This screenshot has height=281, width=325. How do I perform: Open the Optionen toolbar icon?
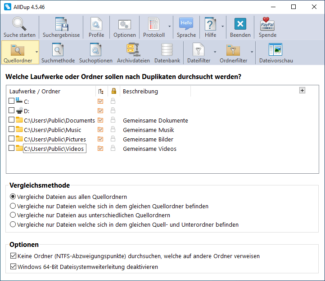point(124,24)
